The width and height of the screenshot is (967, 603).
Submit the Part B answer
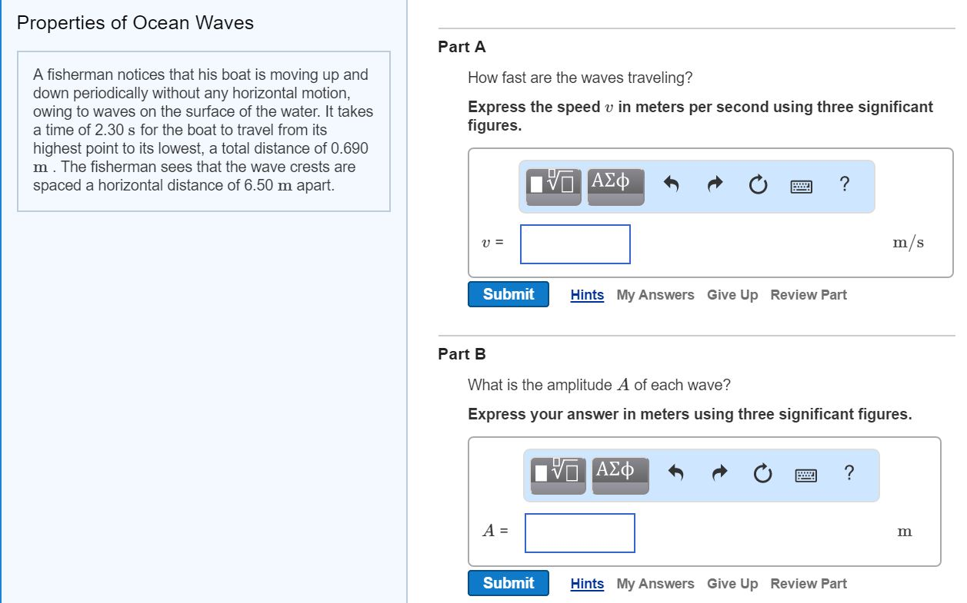508,583
